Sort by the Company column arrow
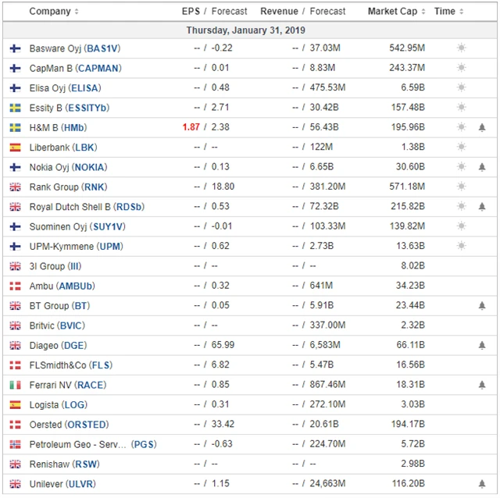The width and height of the screenshot is (500, 498). pos(77,12)
